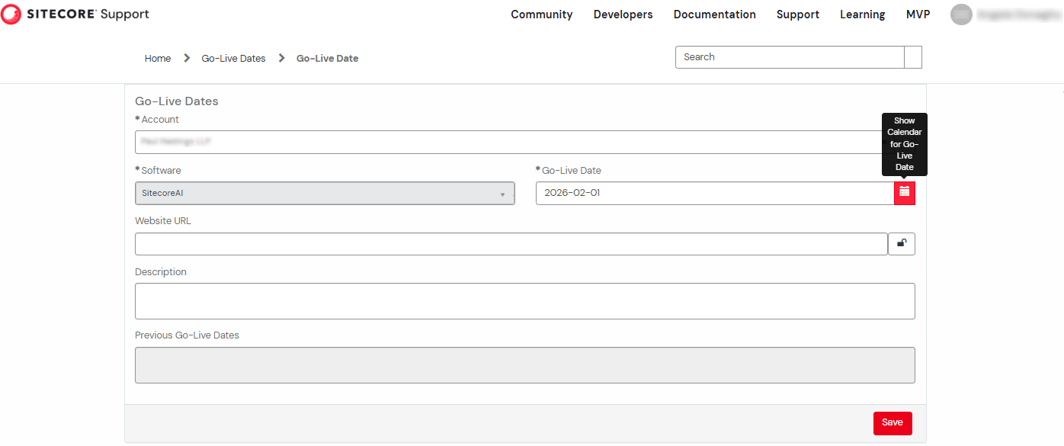Open the Developers menu
Screen dimensions: 1064x446
(623, 14)
